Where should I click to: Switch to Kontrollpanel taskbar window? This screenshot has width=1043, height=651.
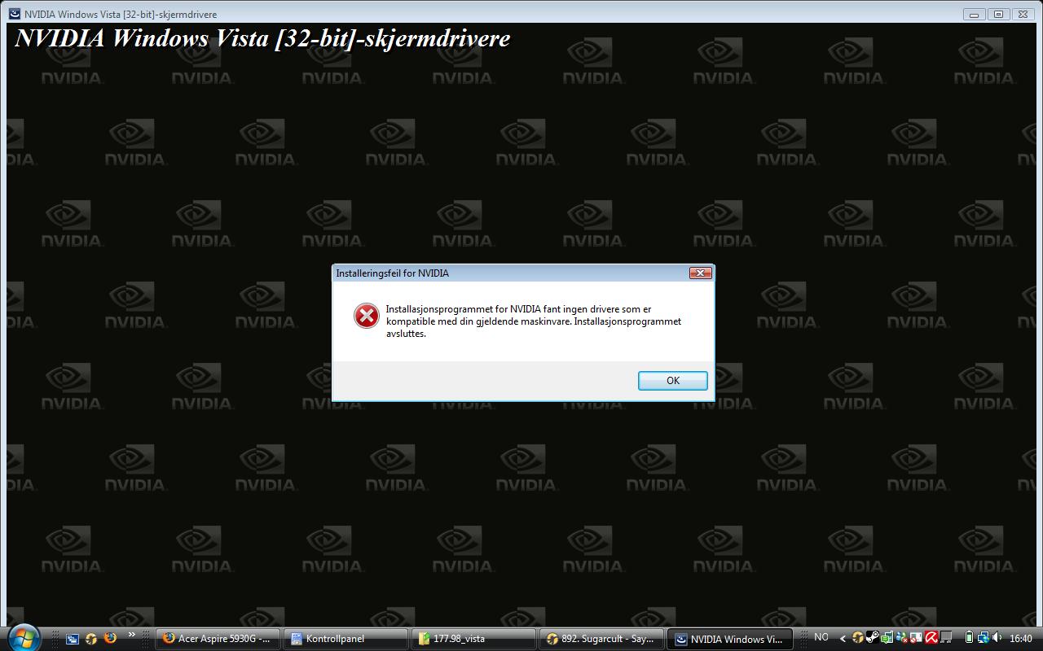345,639
